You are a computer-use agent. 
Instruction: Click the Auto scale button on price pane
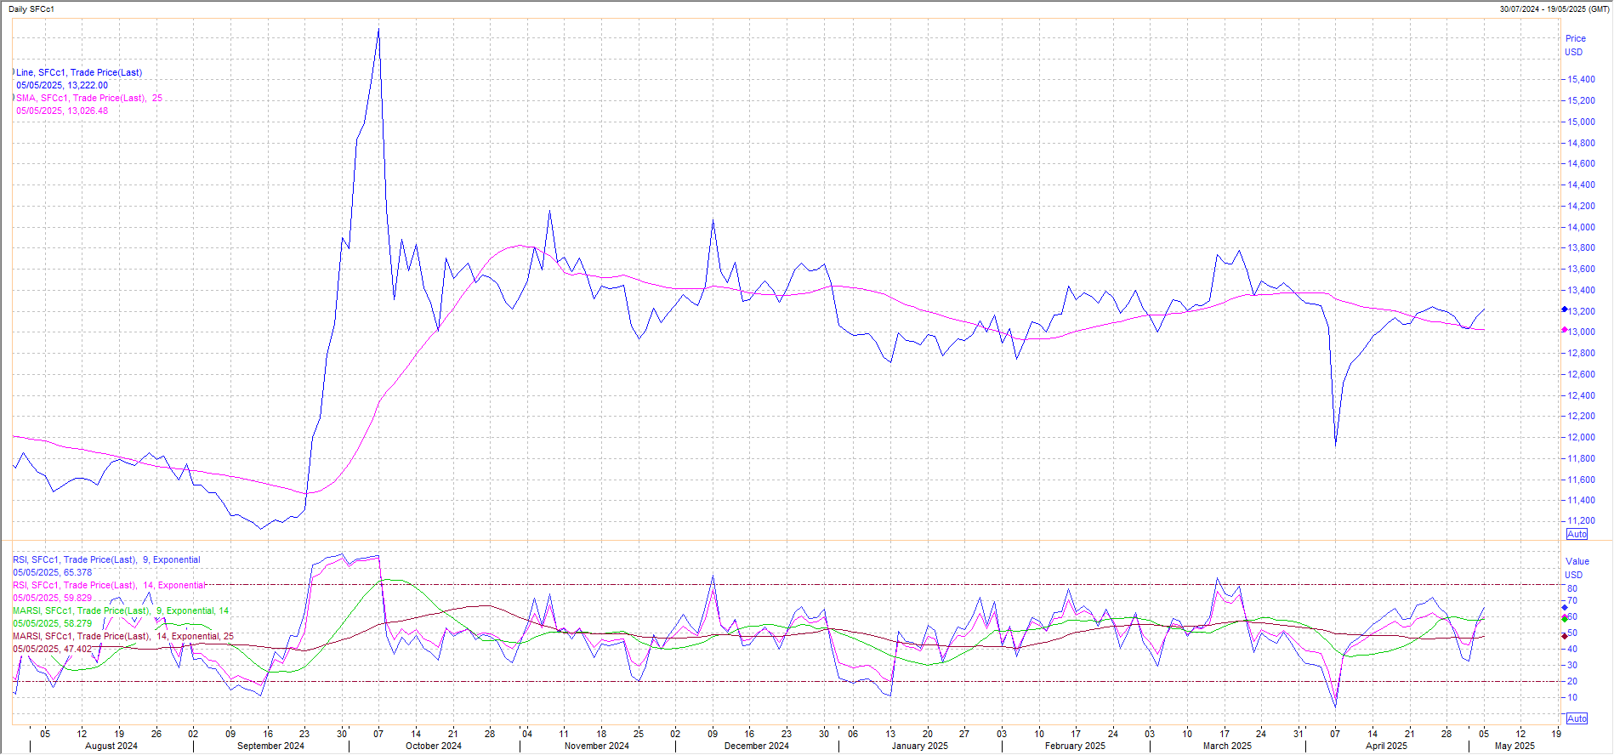click(1577, 534)
